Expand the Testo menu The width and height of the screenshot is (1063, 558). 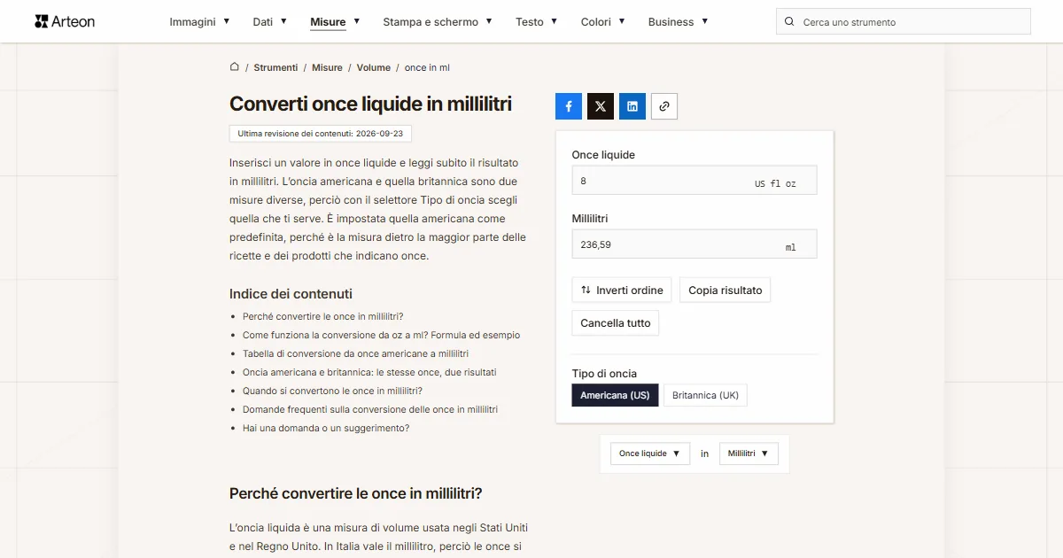point(537,22)
